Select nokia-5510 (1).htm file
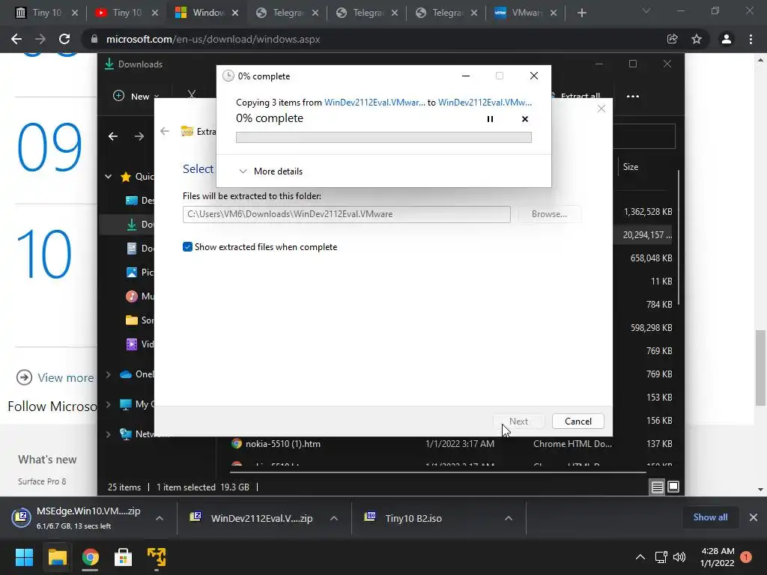This screenshot has width=767, height=575. (282, 444)
